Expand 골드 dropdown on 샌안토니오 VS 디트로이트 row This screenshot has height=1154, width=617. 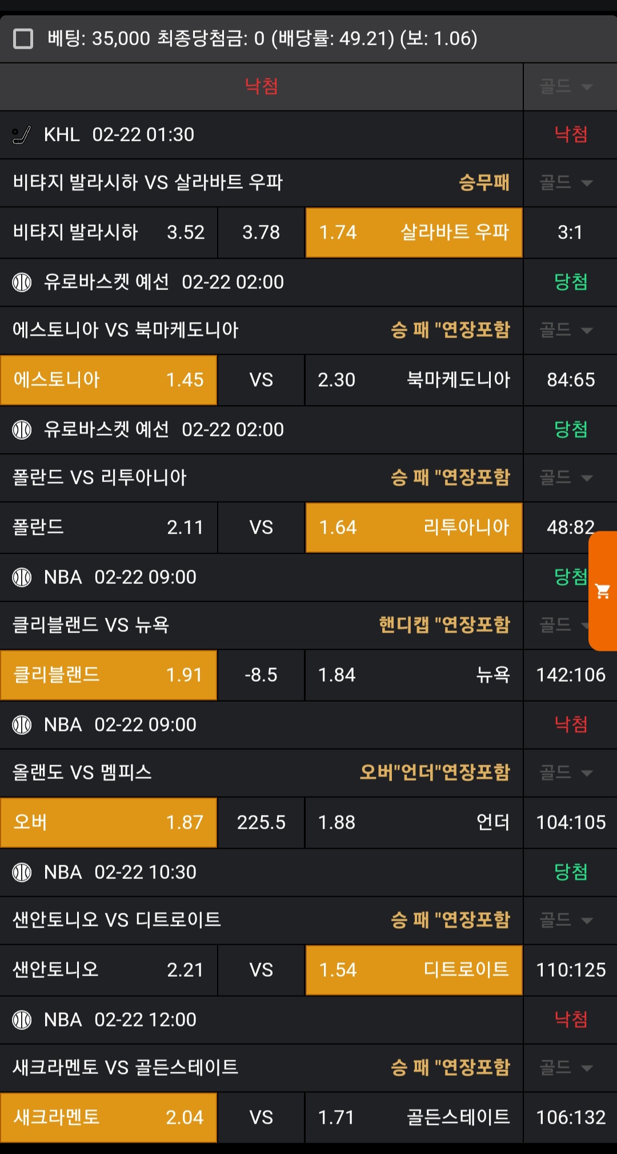coord(566,920)
